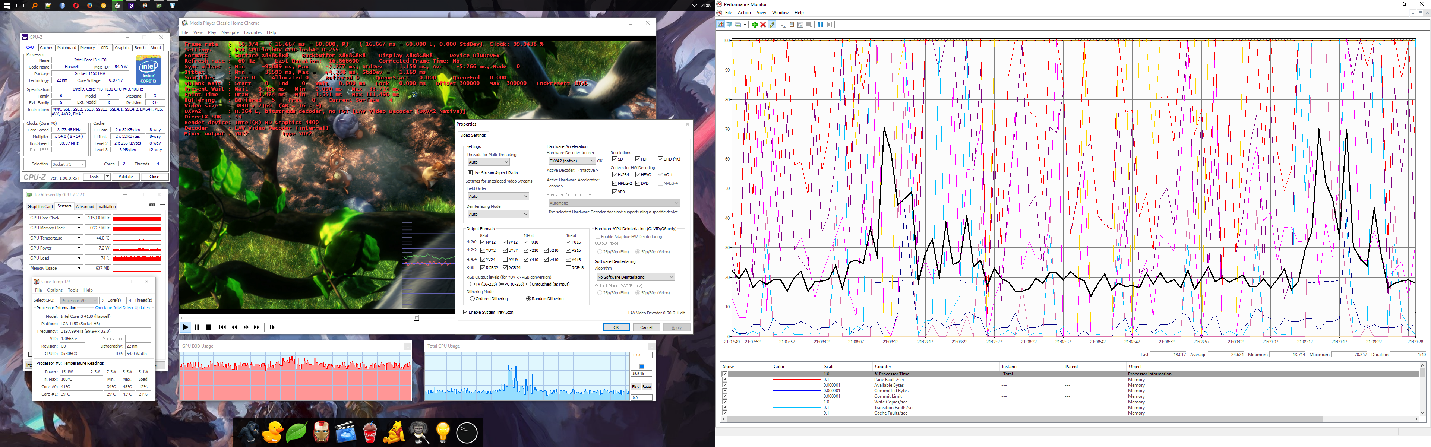Click the 1.0 scale red line for % Processor Time
The height and width of the screenshot is (447, 1431).
click(x=796, y=374)
